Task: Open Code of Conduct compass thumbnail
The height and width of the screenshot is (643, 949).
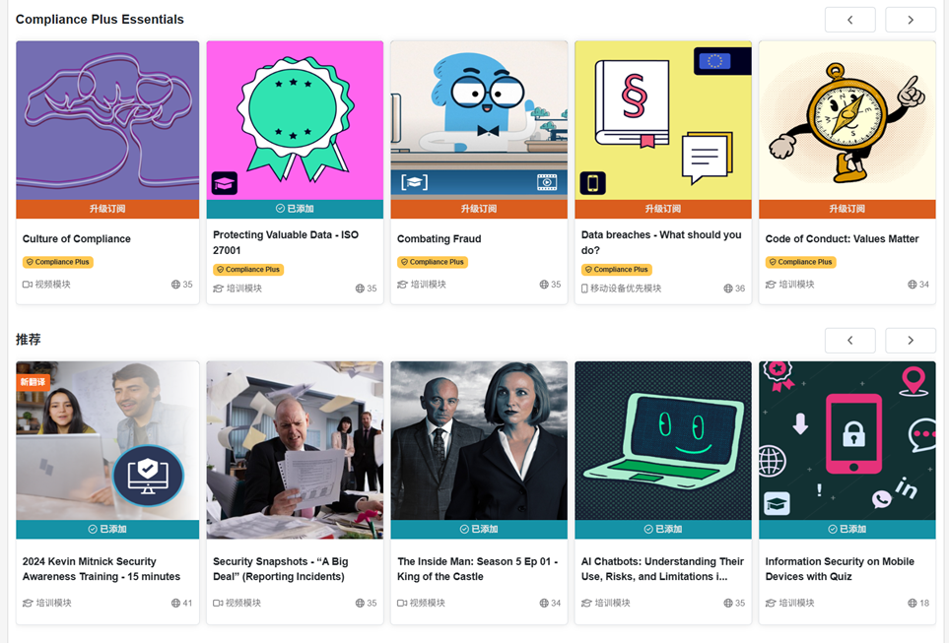Action: (x=847, y=120)
